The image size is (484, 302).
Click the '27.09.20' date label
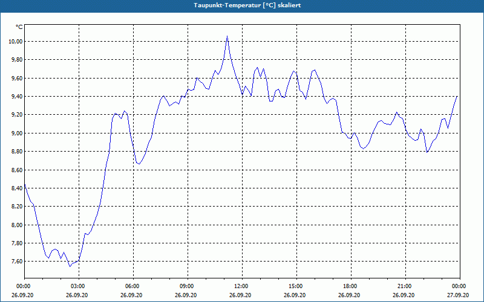[458, 295]
